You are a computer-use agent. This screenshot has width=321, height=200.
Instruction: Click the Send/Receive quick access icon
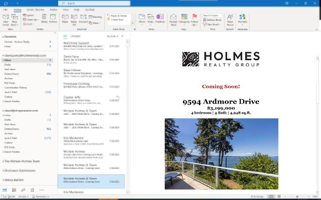pyautogui.click(x=6, y=3)
